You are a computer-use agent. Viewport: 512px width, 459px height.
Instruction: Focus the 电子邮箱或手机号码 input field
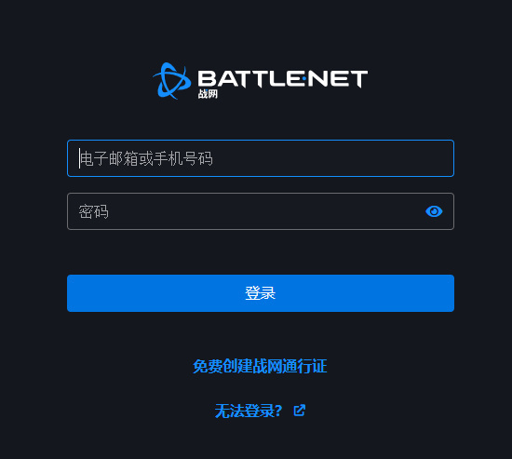coord(261,158)
